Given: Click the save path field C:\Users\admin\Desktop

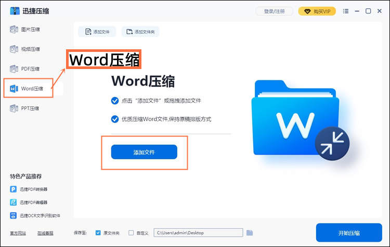Looking at the screenshot, I should pos(198,233).
